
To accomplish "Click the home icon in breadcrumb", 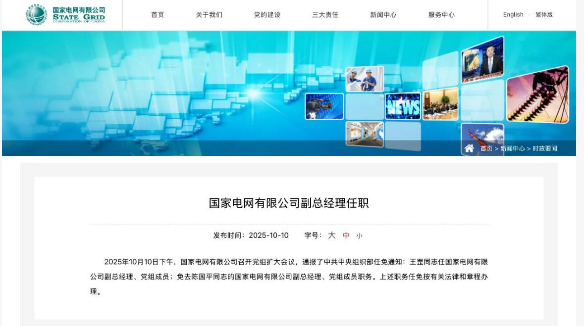I will pyautogui.click(x=469, y=148).
